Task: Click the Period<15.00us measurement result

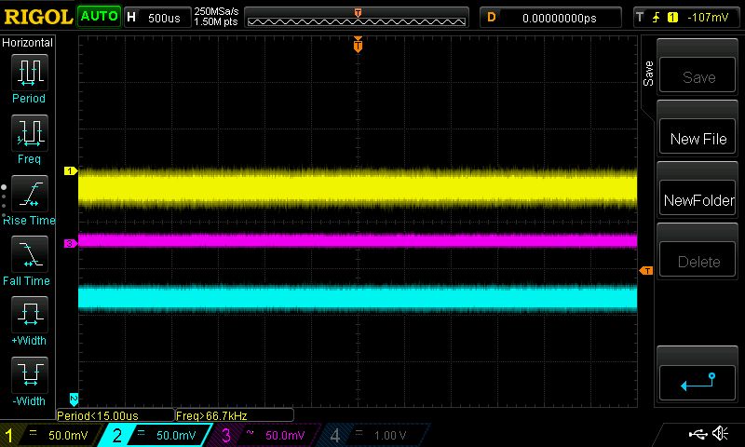Action: click(115, 415)
